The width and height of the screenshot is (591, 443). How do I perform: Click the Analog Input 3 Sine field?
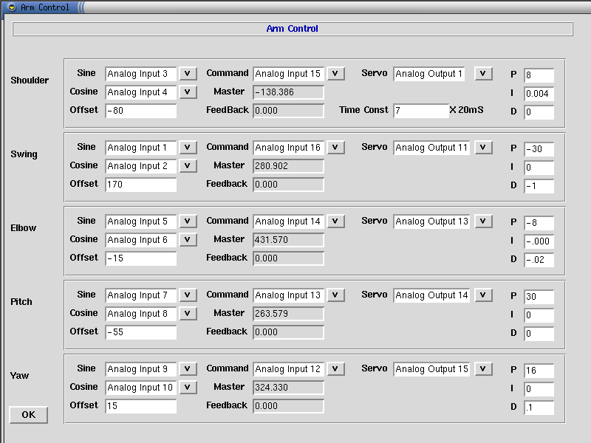pyautogui.click(x=141, y=74)
